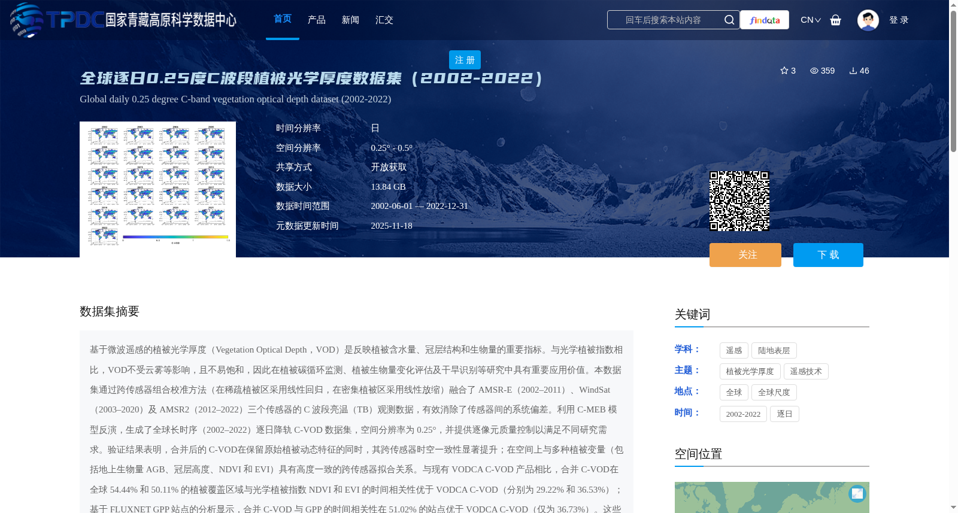Viewport: 958px width, 513px height.
Task: Click the 空间位置 heading
Action: (x=698, y=454)
